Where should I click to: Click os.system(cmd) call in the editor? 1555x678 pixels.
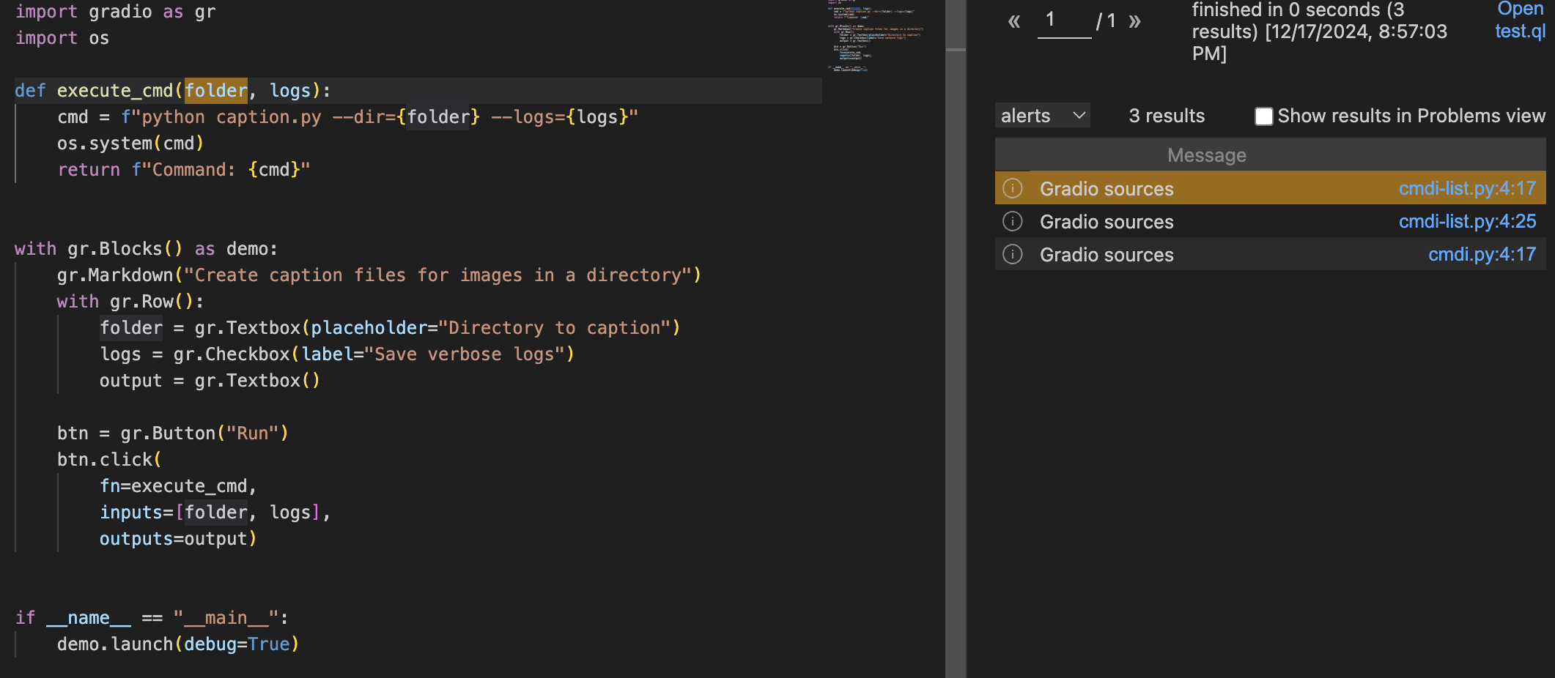130,144
